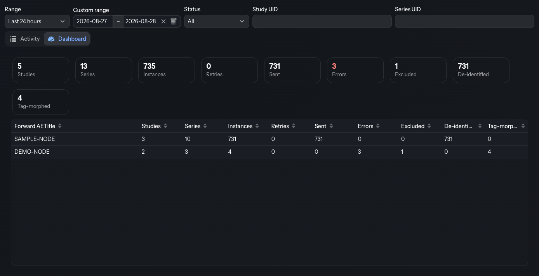The height and width of the screenshot is (276, 539).
Task: Click the Retries summary card
Action: tap(230, 70)
